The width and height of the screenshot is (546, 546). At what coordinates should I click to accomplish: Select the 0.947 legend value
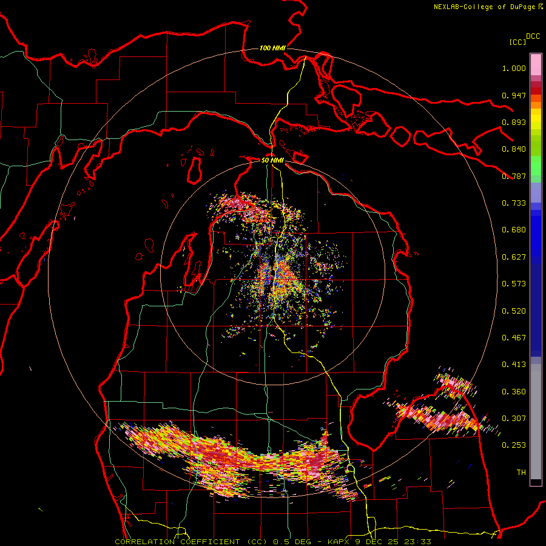pos(514,95)
